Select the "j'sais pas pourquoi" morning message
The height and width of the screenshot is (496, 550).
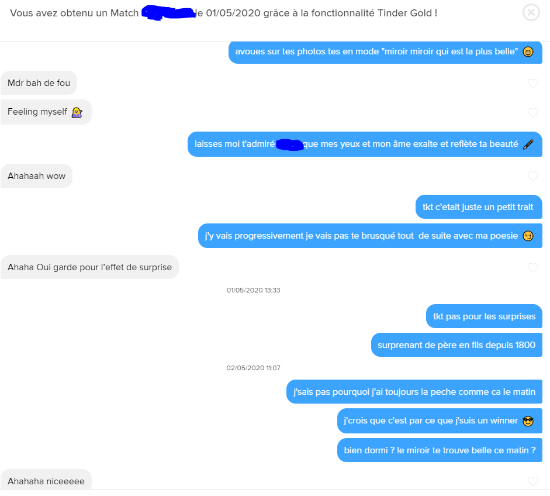[x=414, y=392]
